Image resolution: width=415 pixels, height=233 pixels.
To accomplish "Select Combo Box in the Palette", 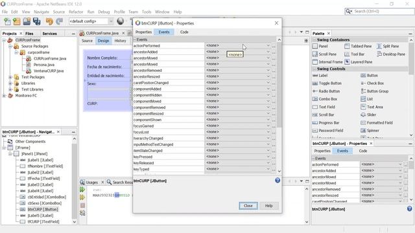I will [x=325, y=99].
